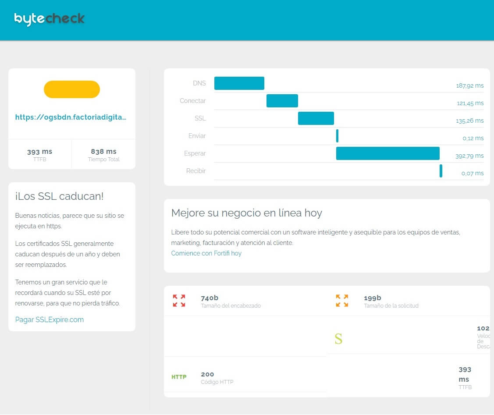Image resolution: width=494 pixels, height=415 pixels.
Task: Click the Mejore su negocio en línea hoy heading
Action: tap(246, 213)
